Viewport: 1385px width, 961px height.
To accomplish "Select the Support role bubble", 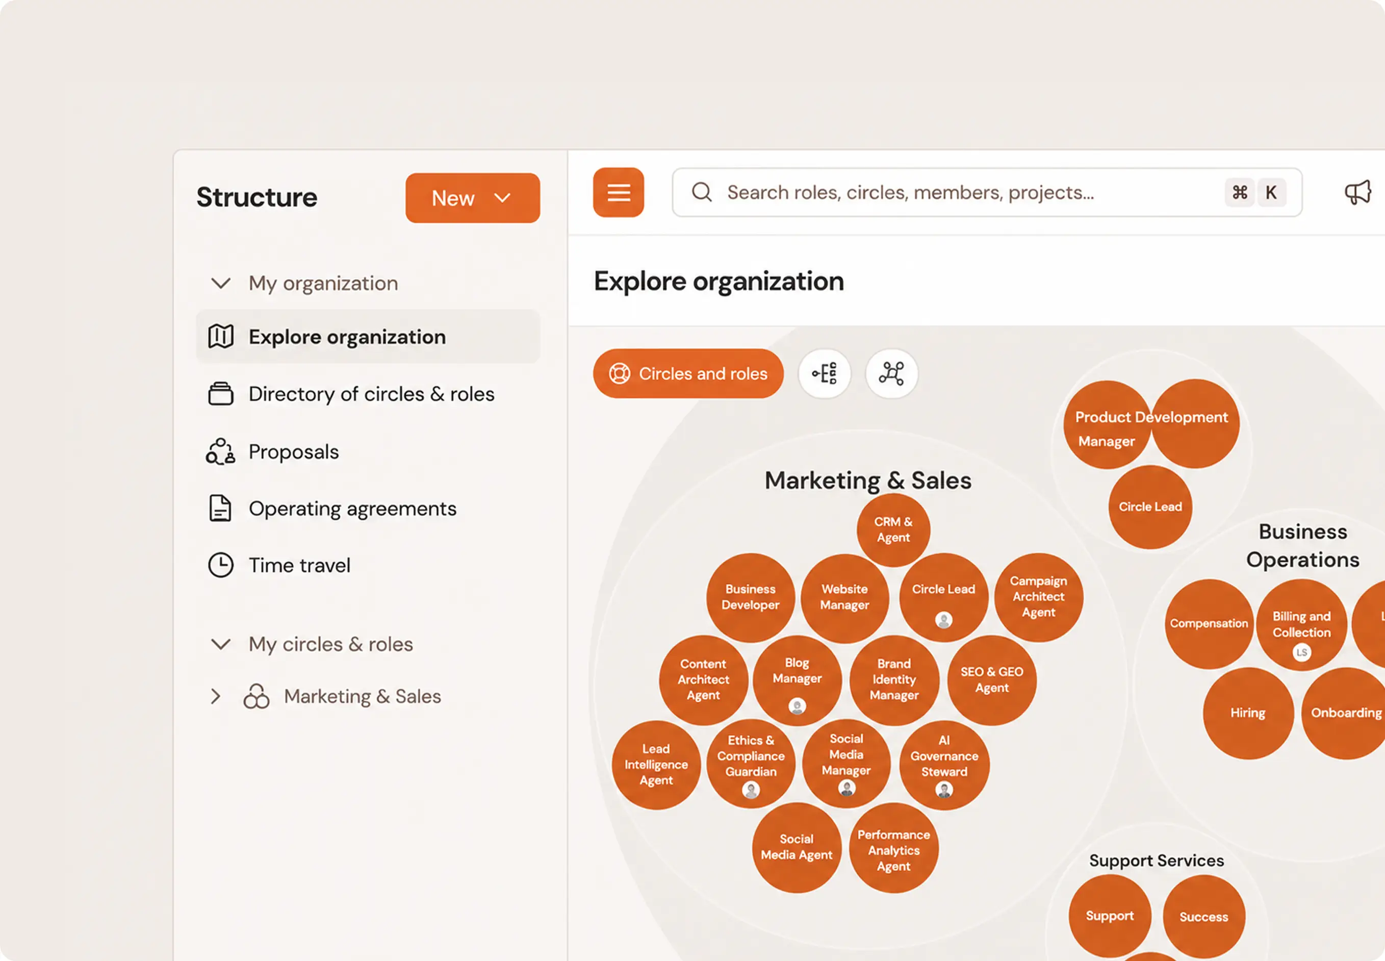I will click(x=1110, y=916).
